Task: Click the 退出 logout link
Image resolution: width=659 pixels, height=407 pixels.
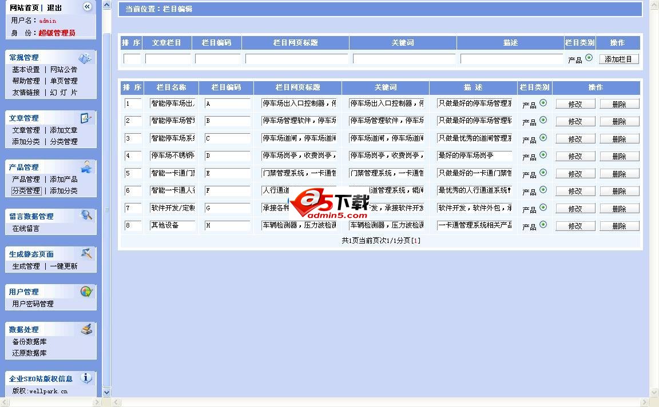Action: (x=54, y=8)
